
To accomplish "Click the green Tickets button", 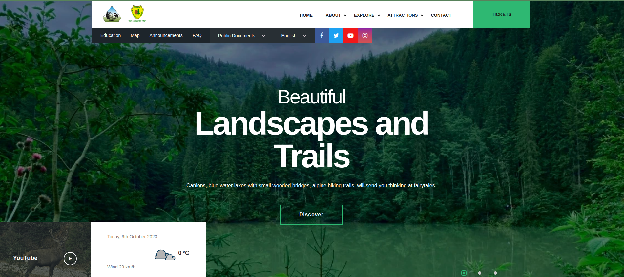I will point(501,14).
